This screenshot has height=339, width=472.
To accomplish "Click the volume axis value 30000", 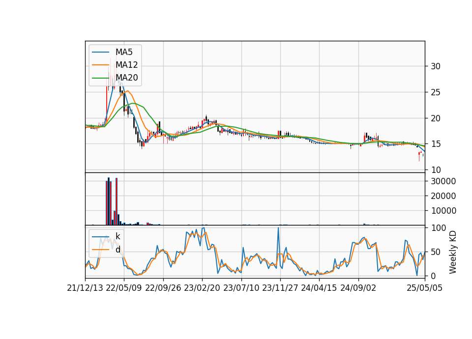I will pos(443,181).
